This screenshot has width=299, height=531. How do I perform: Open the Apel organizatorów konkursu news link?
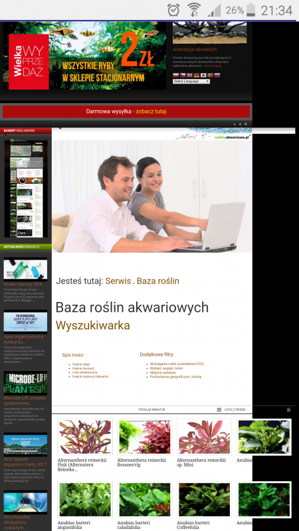click(24, 339)
